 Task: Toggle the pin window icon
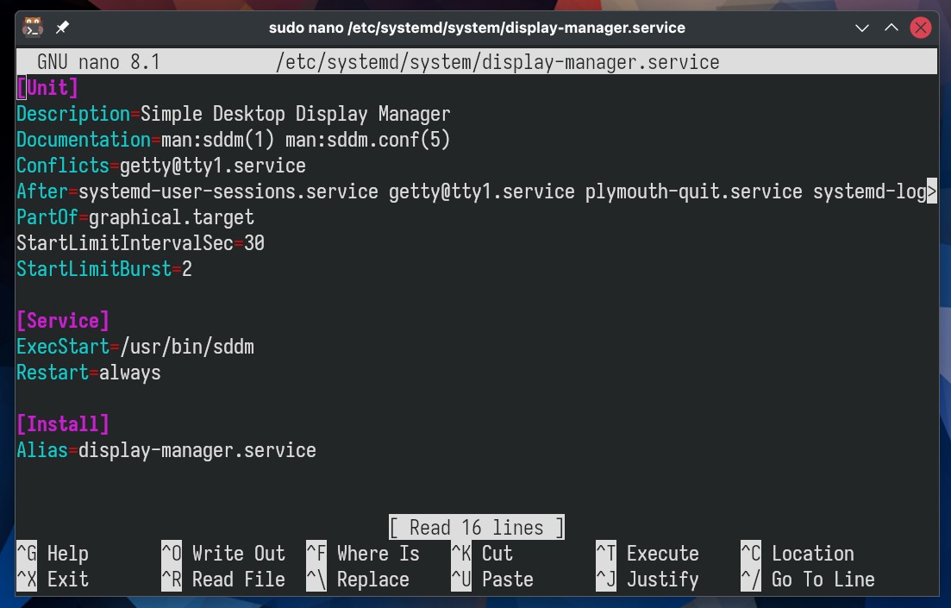pyautogui.click(x=62, y=28)
